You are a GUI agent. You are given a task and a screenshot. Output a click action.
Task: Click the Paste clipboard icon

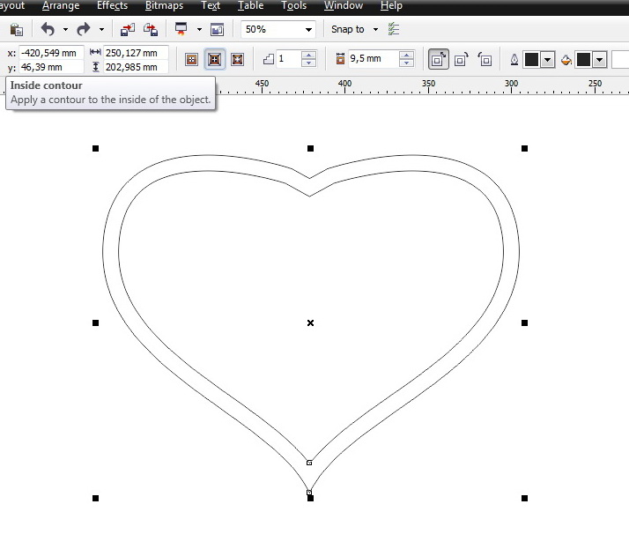click(x=17, y=30)
